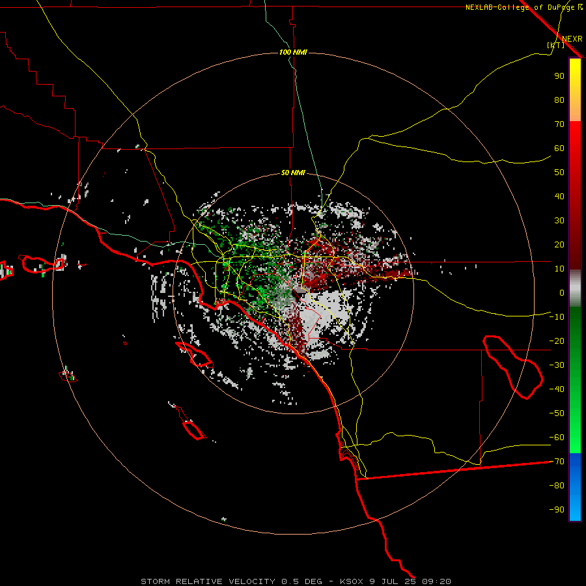
Task: Click the 30 value on the velocity scale
Action: coord(559,221)
